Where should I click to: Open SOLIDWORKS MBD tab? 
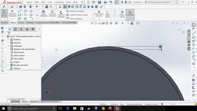pyautogui.click(x=69, y=23)
